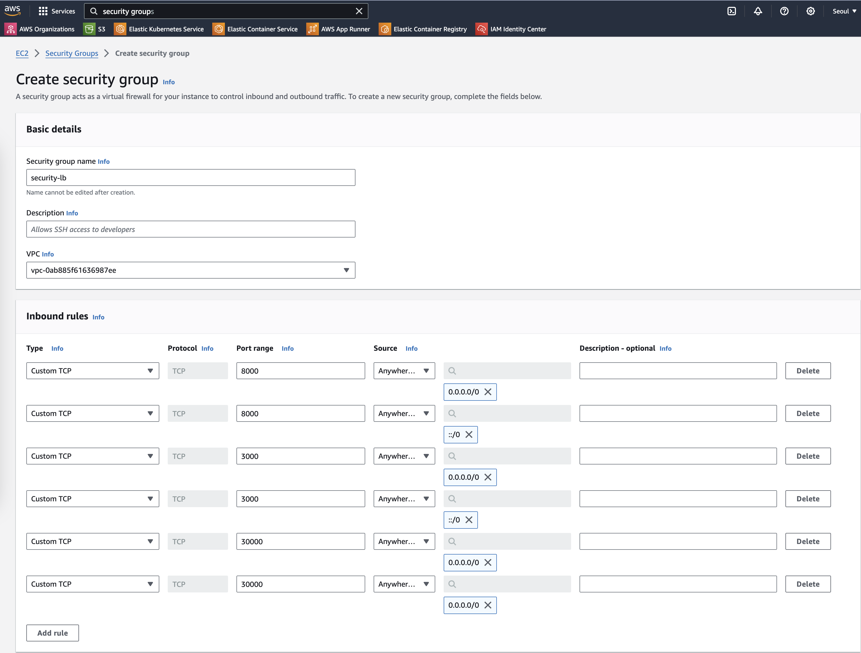Click the Add rule button
The width and height of the screenshot is (861, 653).
click(x=53, y=633)
